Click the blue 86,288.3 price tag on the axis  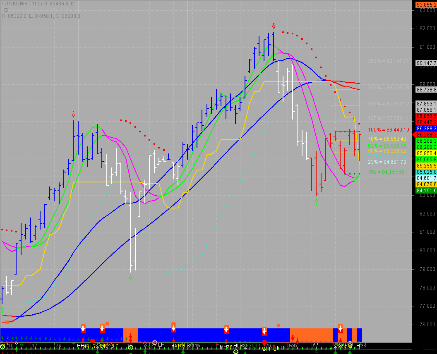(x=426, y=129)
